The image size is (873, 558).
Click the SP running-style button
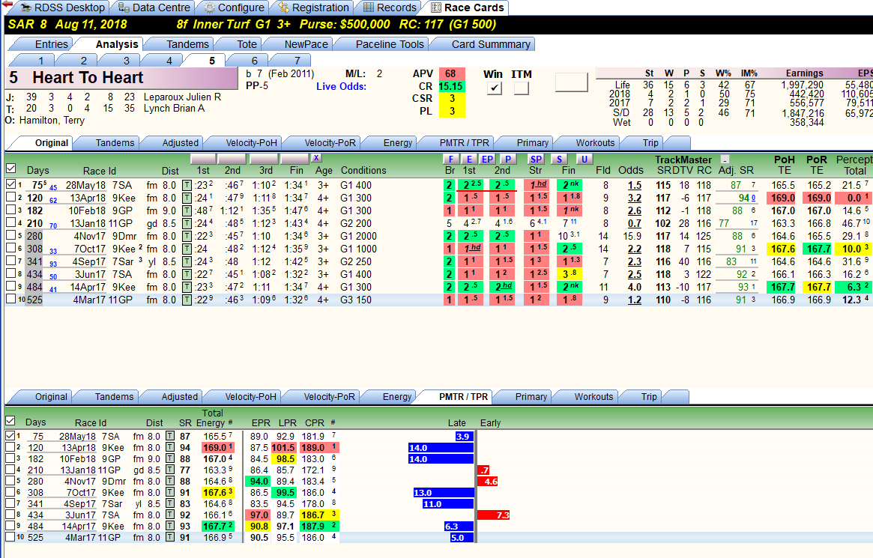(x=536, y=159)
